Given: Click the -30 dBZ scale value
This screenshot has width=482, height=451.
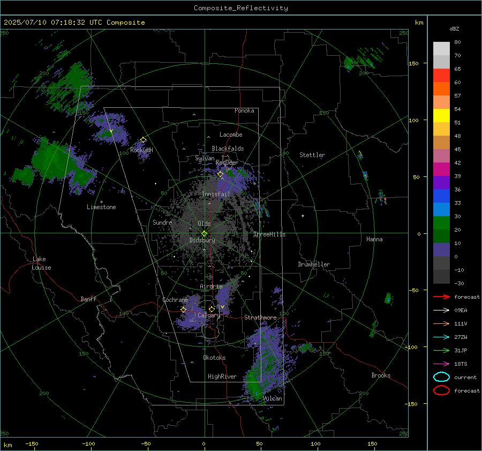Looking at the screenshot, I should (459, 284).
